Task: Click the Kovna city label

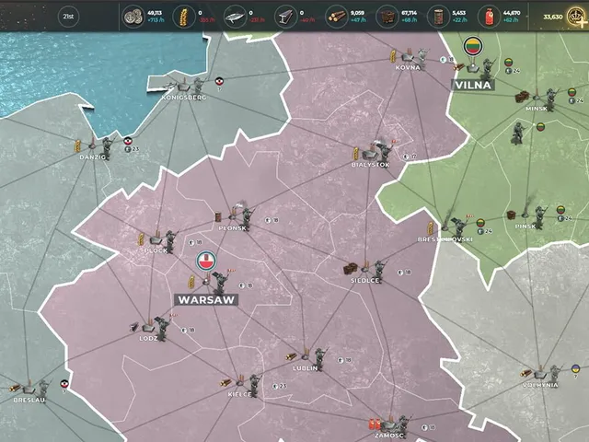Action: tap(408, 67)
